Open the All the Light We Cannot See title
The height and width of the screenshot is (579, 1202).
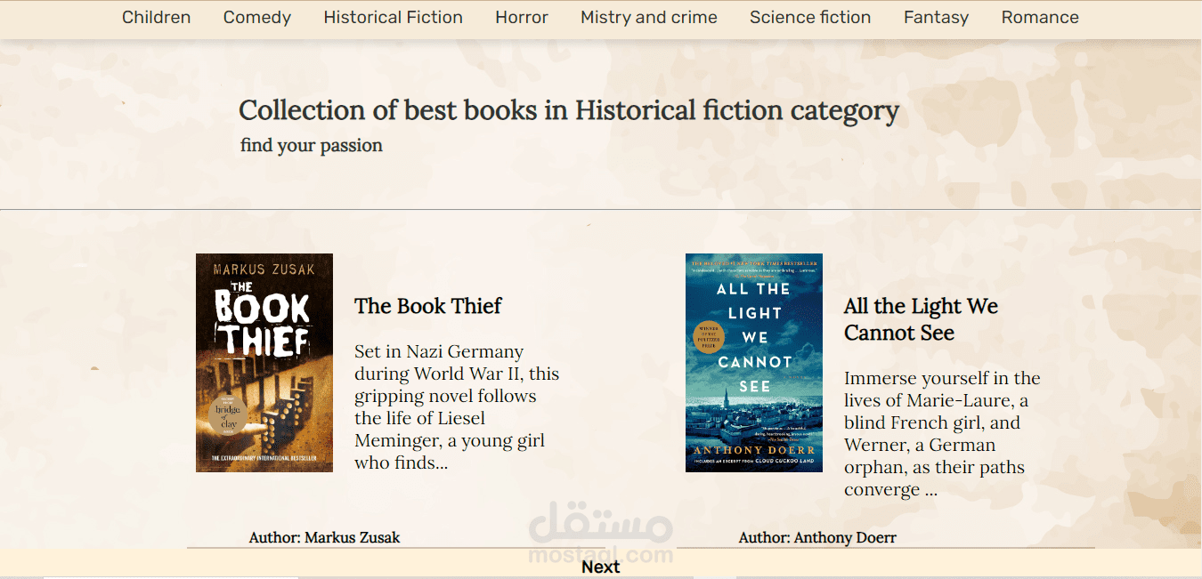pyautogui.click(x=921, y=319)
